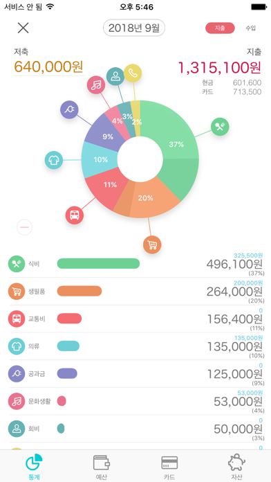Switch to the 지출 expense toggle
Image resolution: width=271 pixels, height=482 pixels.
(x=220, y=28)
